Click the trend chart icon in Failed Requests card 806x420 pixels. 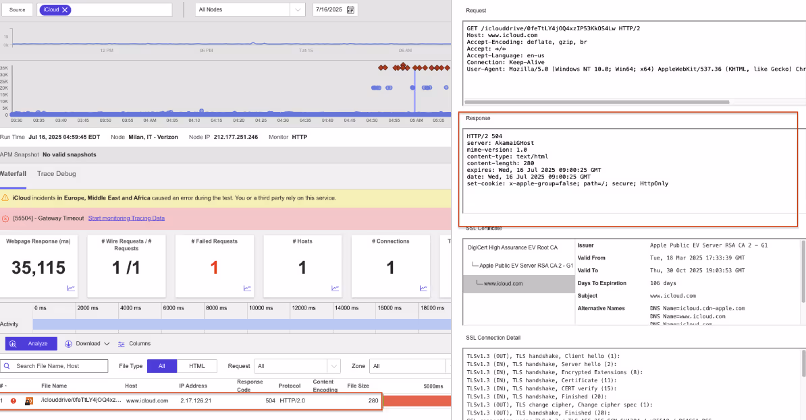(x=247, y=289)
